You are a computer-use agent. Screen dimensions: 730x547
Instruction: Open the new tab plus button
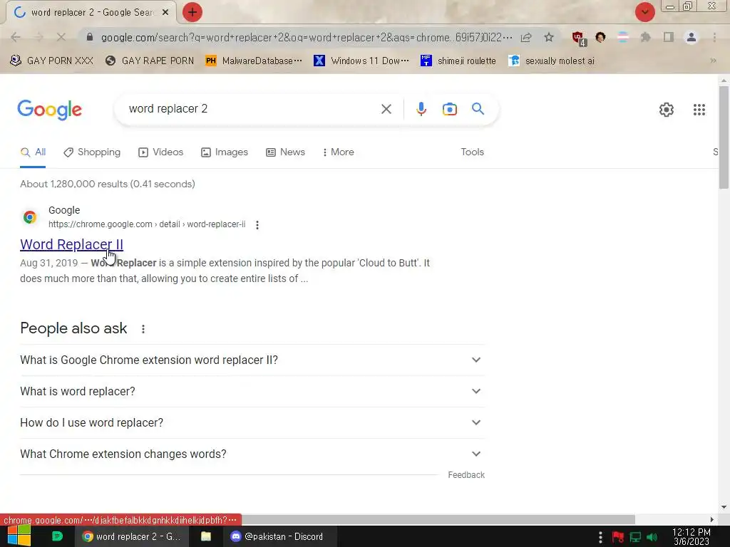pyautogui.click(x=192, y=12)
